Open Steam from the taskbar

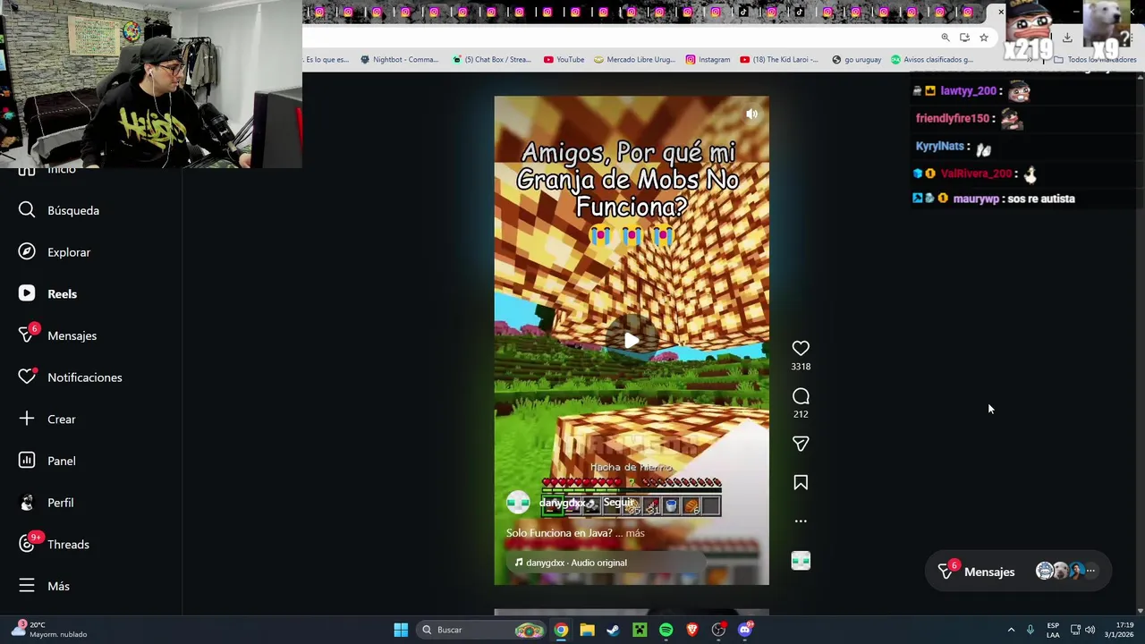tap(613, 630)
